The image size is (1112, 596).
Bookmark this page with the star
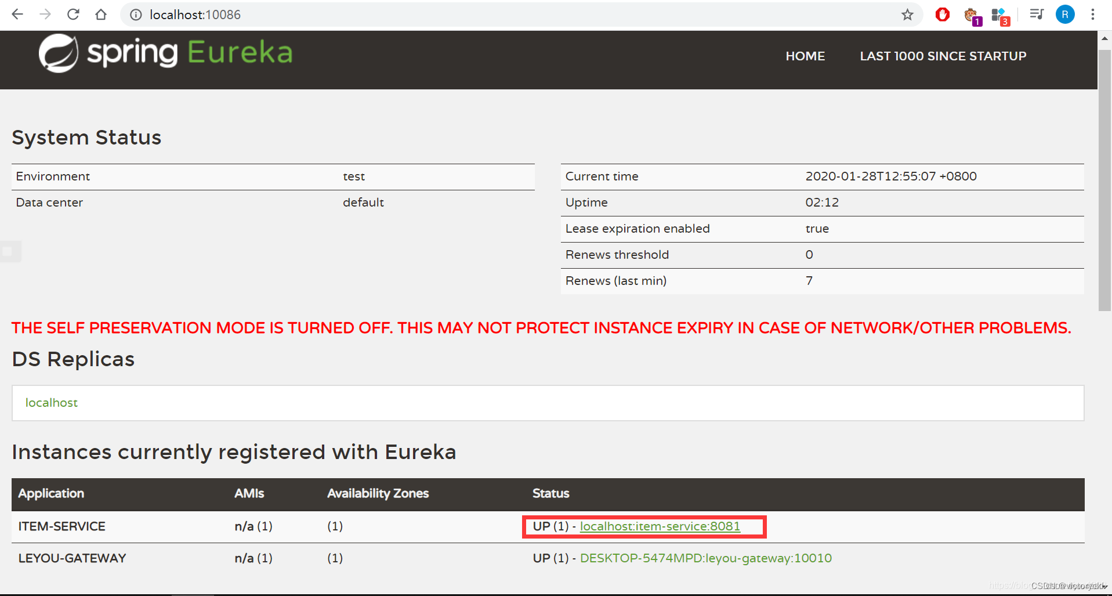[907, 15]
